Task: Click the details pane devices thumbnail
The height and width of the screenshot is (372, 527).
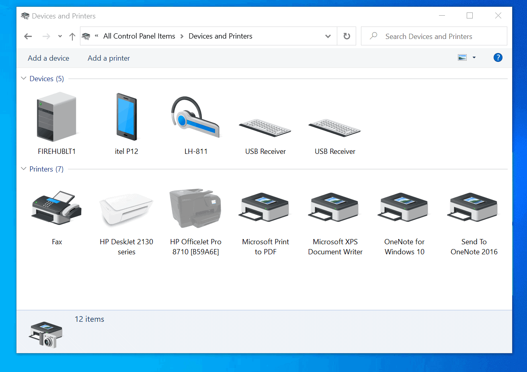Action: pyautogui.click(x=46, y=334)
